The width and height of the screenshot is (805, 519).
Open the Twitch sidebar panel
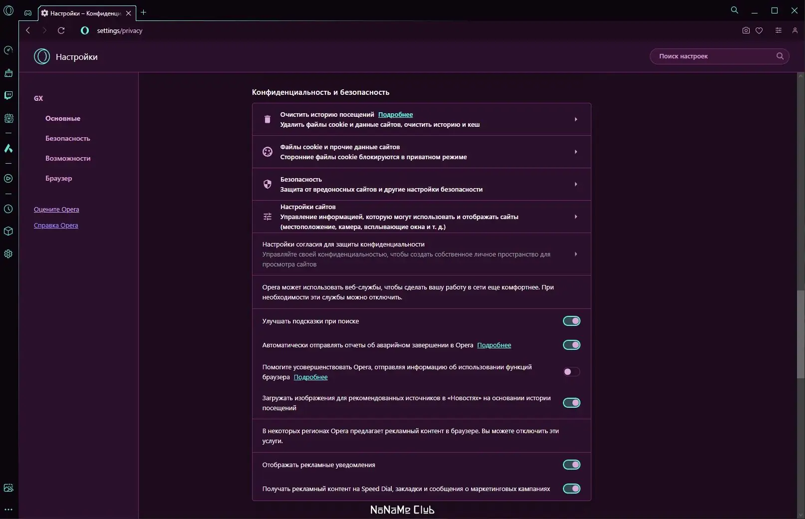pos(8,96)
